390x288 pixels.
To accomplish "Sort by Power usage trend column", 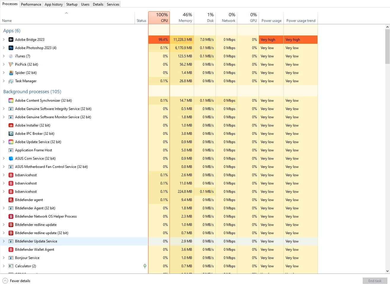I will point(301,18).
